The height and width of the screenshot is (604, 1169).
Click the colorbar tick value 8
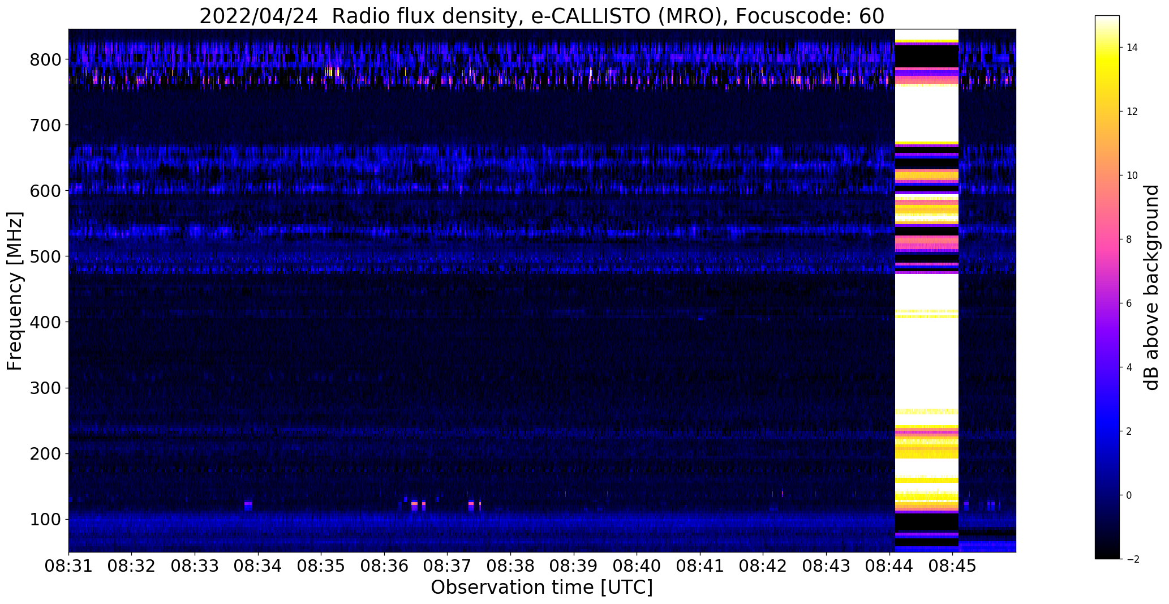pos(1129,239)
